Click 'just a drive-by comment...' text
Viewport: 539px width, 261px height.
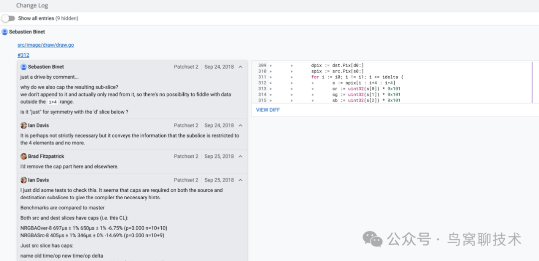49,77
